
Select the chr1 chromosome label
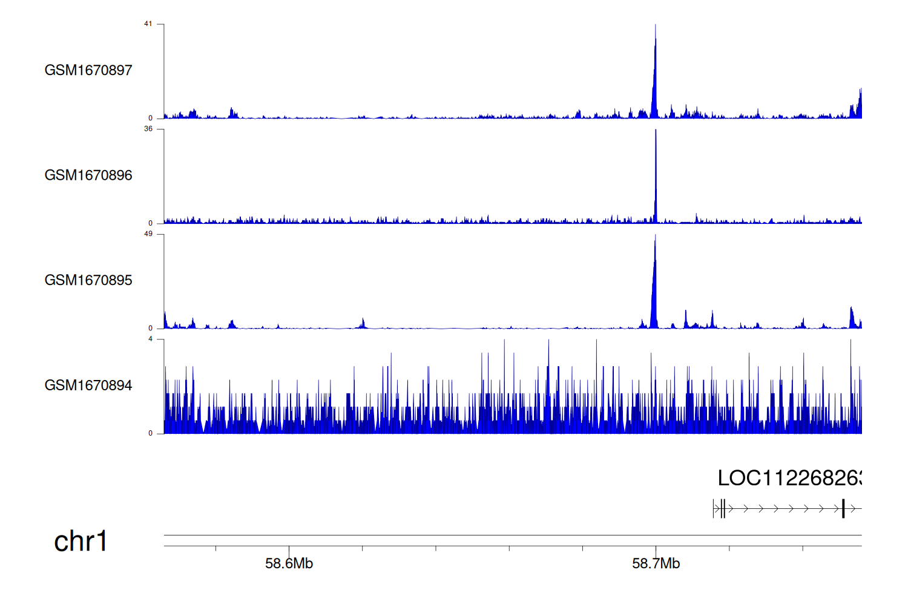(81, 541)
